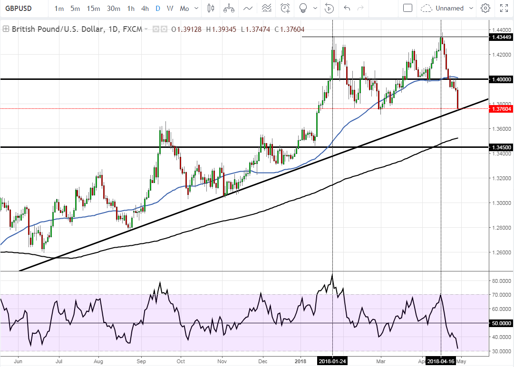Screen dimensions: 514x367
Task: Switch to 5m timeframe
Action: click(x=75, y=9)
